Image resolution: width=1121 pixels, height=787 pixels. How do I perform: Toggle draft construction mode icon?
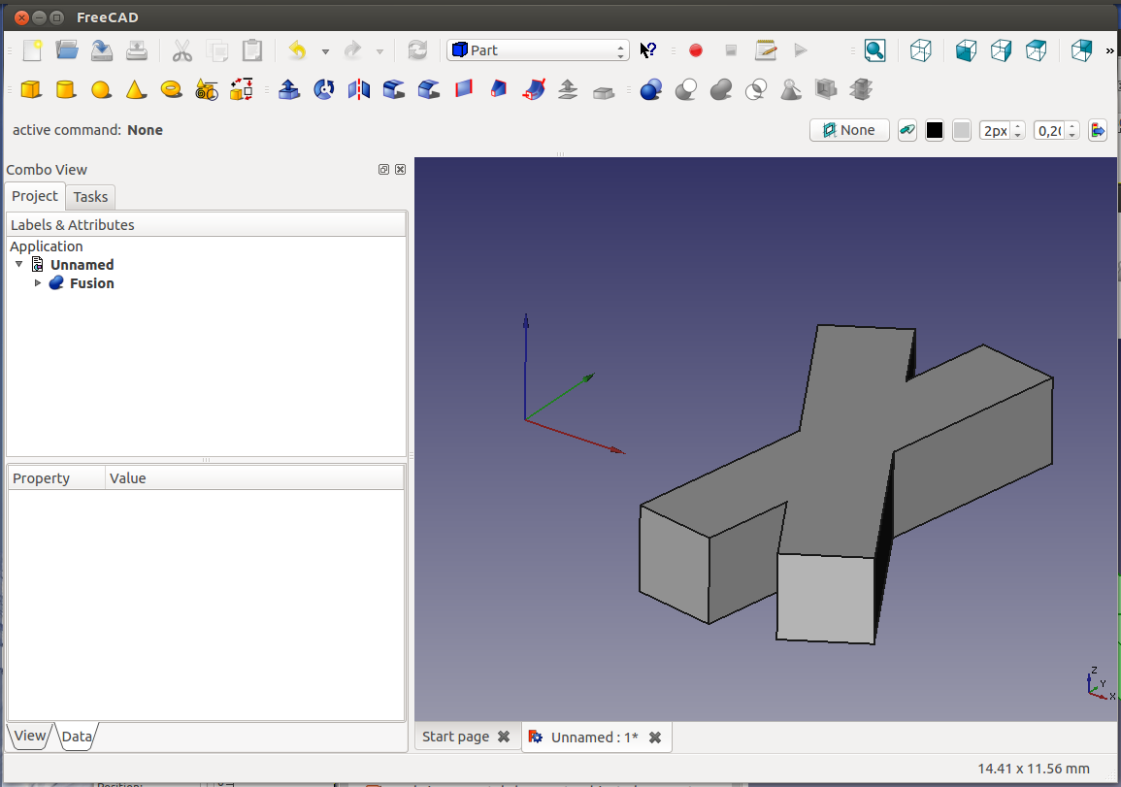click(907, 130)
